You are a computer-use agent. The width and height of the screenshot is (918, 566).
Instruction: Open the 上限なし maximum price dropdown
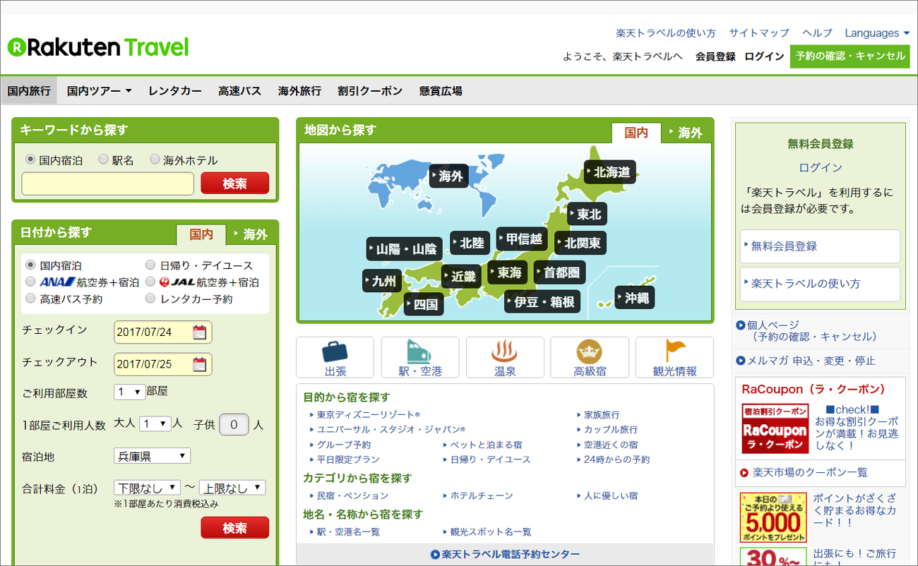tap(232, 488)
